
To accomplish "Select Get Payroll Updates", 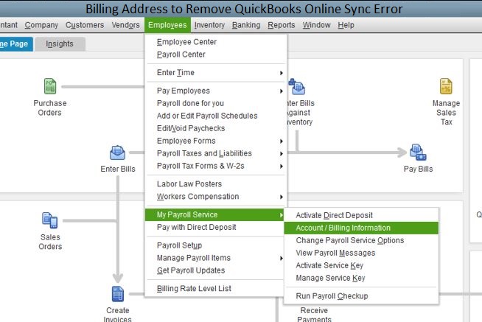I will point(214,270).
